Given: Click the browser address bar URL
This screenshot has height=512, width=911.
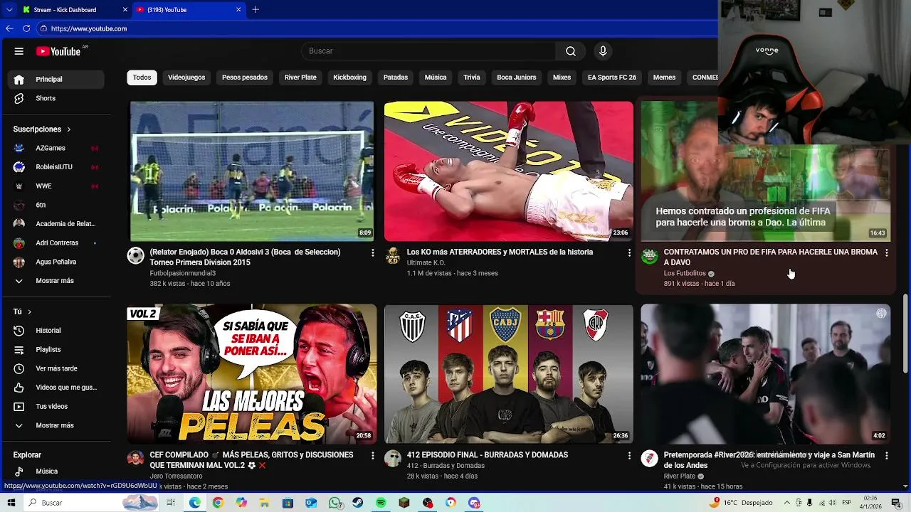Looking at the screenshot, I should point(89,28).
